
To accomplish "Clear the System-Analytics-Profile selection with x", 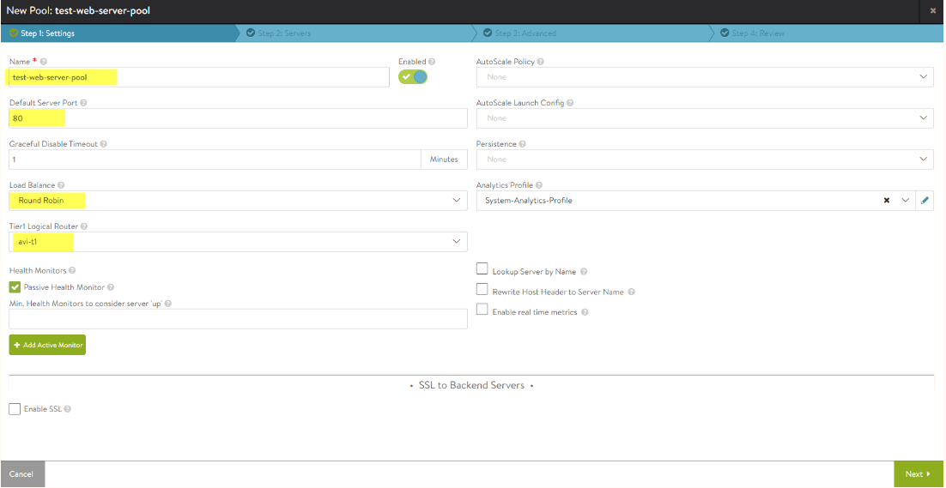I will coord(886,201).
